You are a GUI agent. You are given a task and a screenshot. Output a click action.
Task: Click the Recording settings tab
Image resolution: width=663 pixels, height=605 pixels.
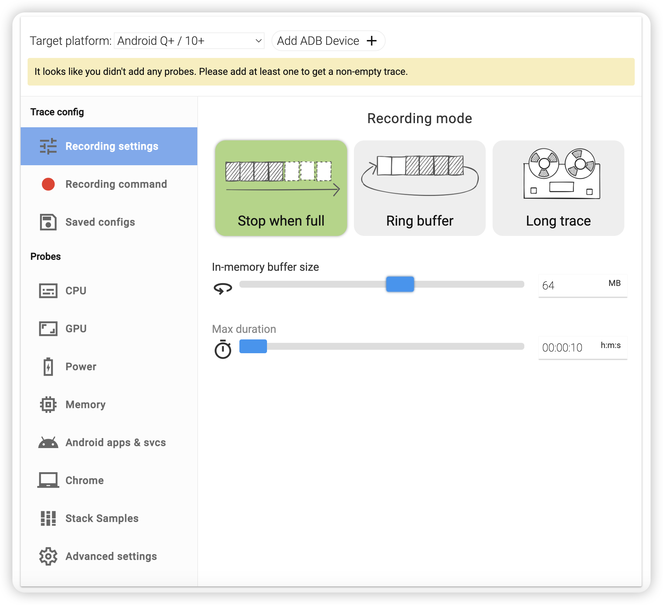coord(109,146)
